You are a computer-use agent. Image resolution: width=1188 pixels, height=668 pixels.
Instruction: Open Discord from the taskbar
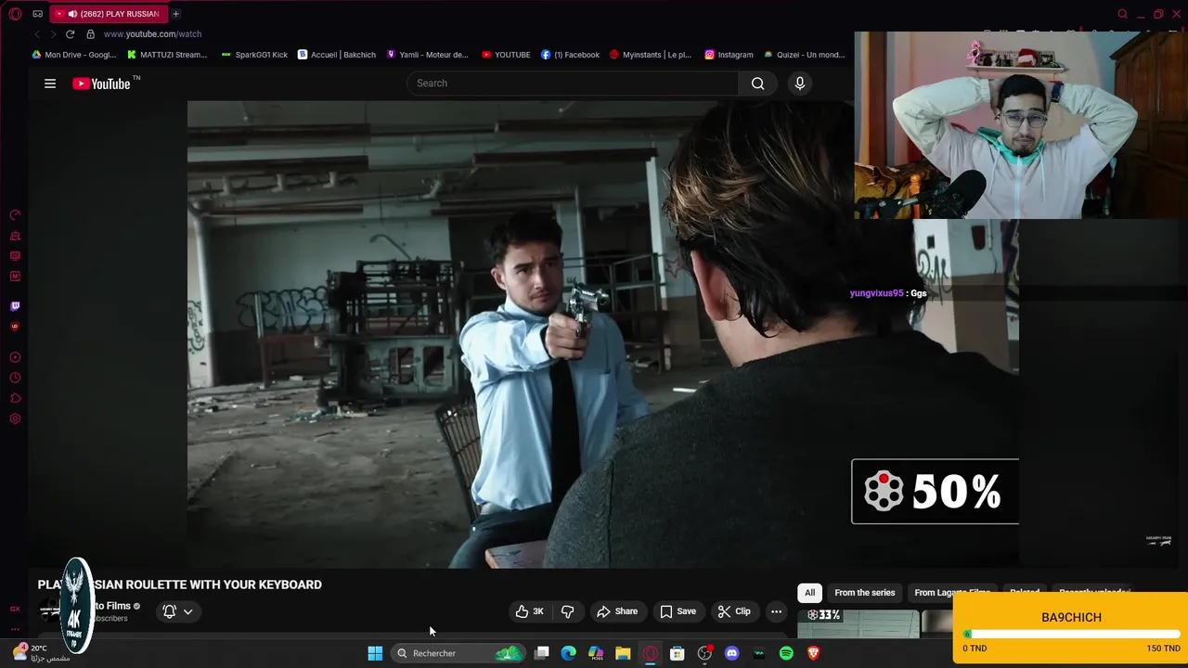[x=731, y=653]
